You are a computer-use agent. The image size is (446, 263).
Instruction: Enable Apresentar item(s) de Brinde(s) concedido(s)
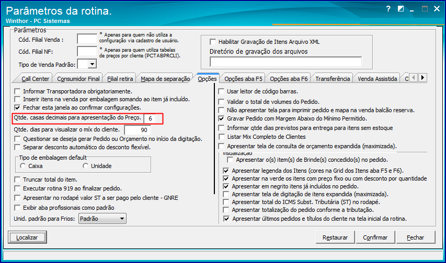[x=230, y=160]
